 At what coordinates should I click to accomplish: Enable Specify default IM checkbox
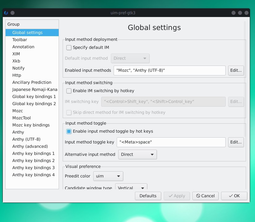coord(69,48)
